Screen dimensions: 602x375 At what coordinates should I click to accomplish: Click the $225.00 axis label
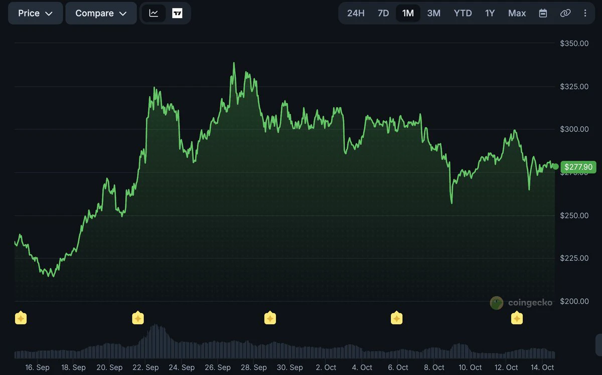[574, 258]
